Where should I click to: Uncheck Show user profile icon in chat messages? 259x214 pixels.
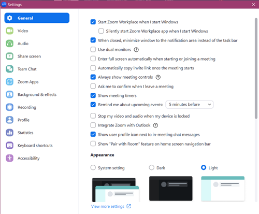93,134
